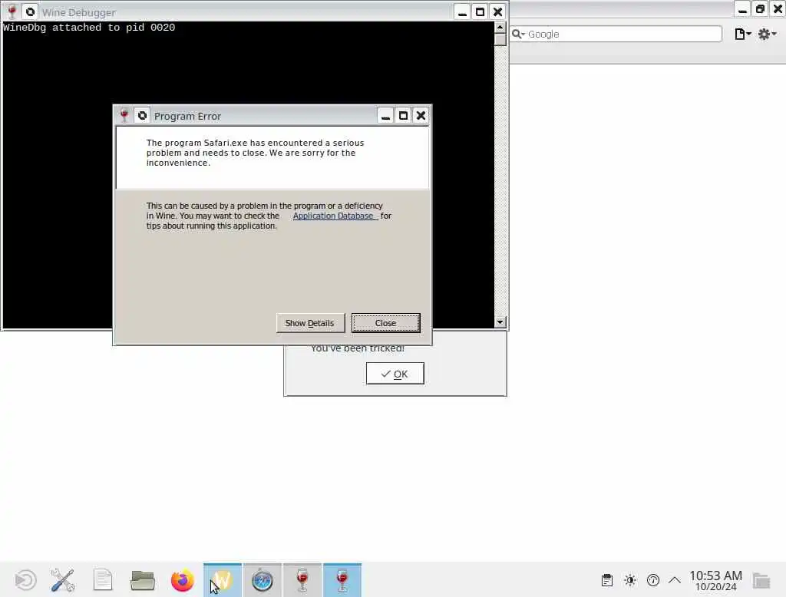The image size is (786, 597).
Task: Click the yellow W taskbar app
Action: (x=223, y=580)
